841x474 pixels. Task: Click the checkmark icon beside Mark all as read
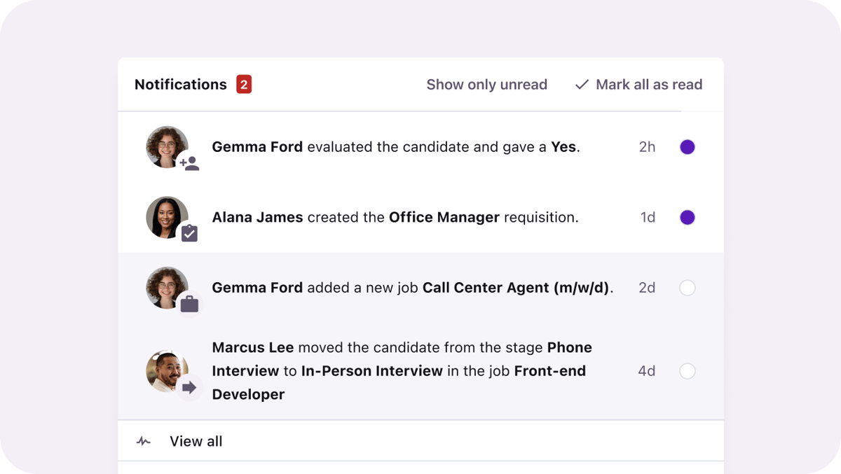coord(581,84)
